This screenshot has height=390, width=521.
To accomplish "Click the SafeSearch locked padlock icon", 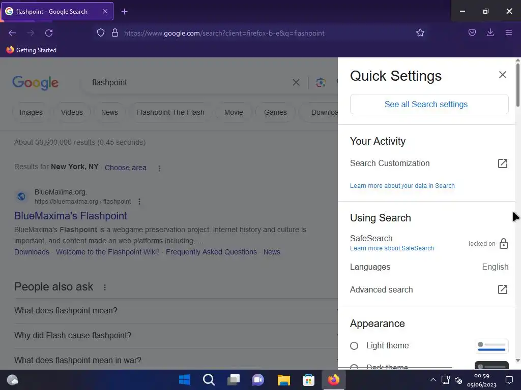I will click(x=503, y=243).
